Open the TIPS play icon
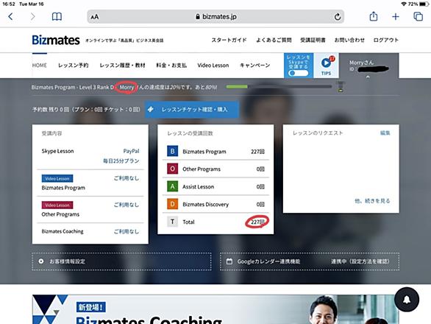This screenshot has width=431, height=324. (326, 63)
